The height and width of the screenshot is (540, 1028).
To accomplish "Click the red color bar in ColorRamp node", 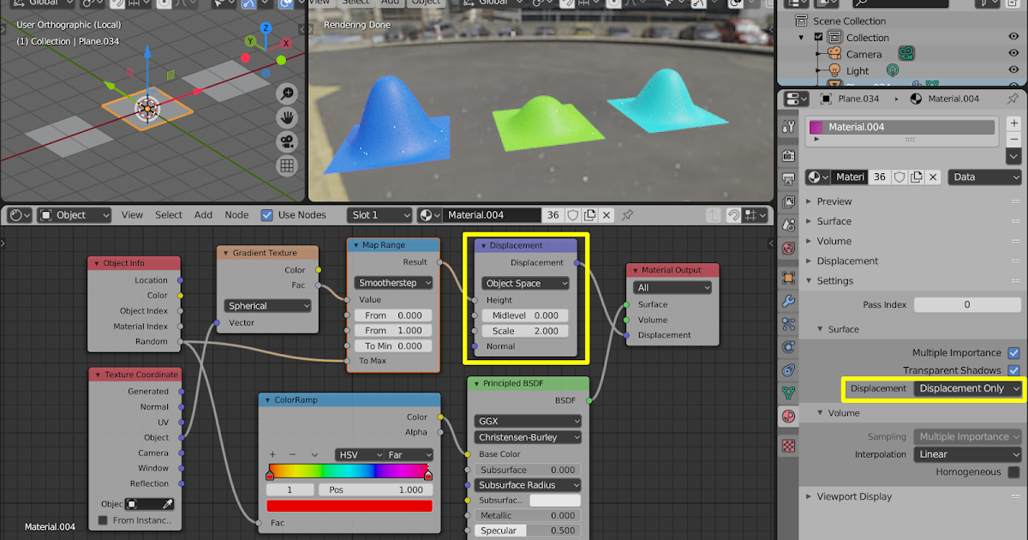I will (x=350, y=505).
